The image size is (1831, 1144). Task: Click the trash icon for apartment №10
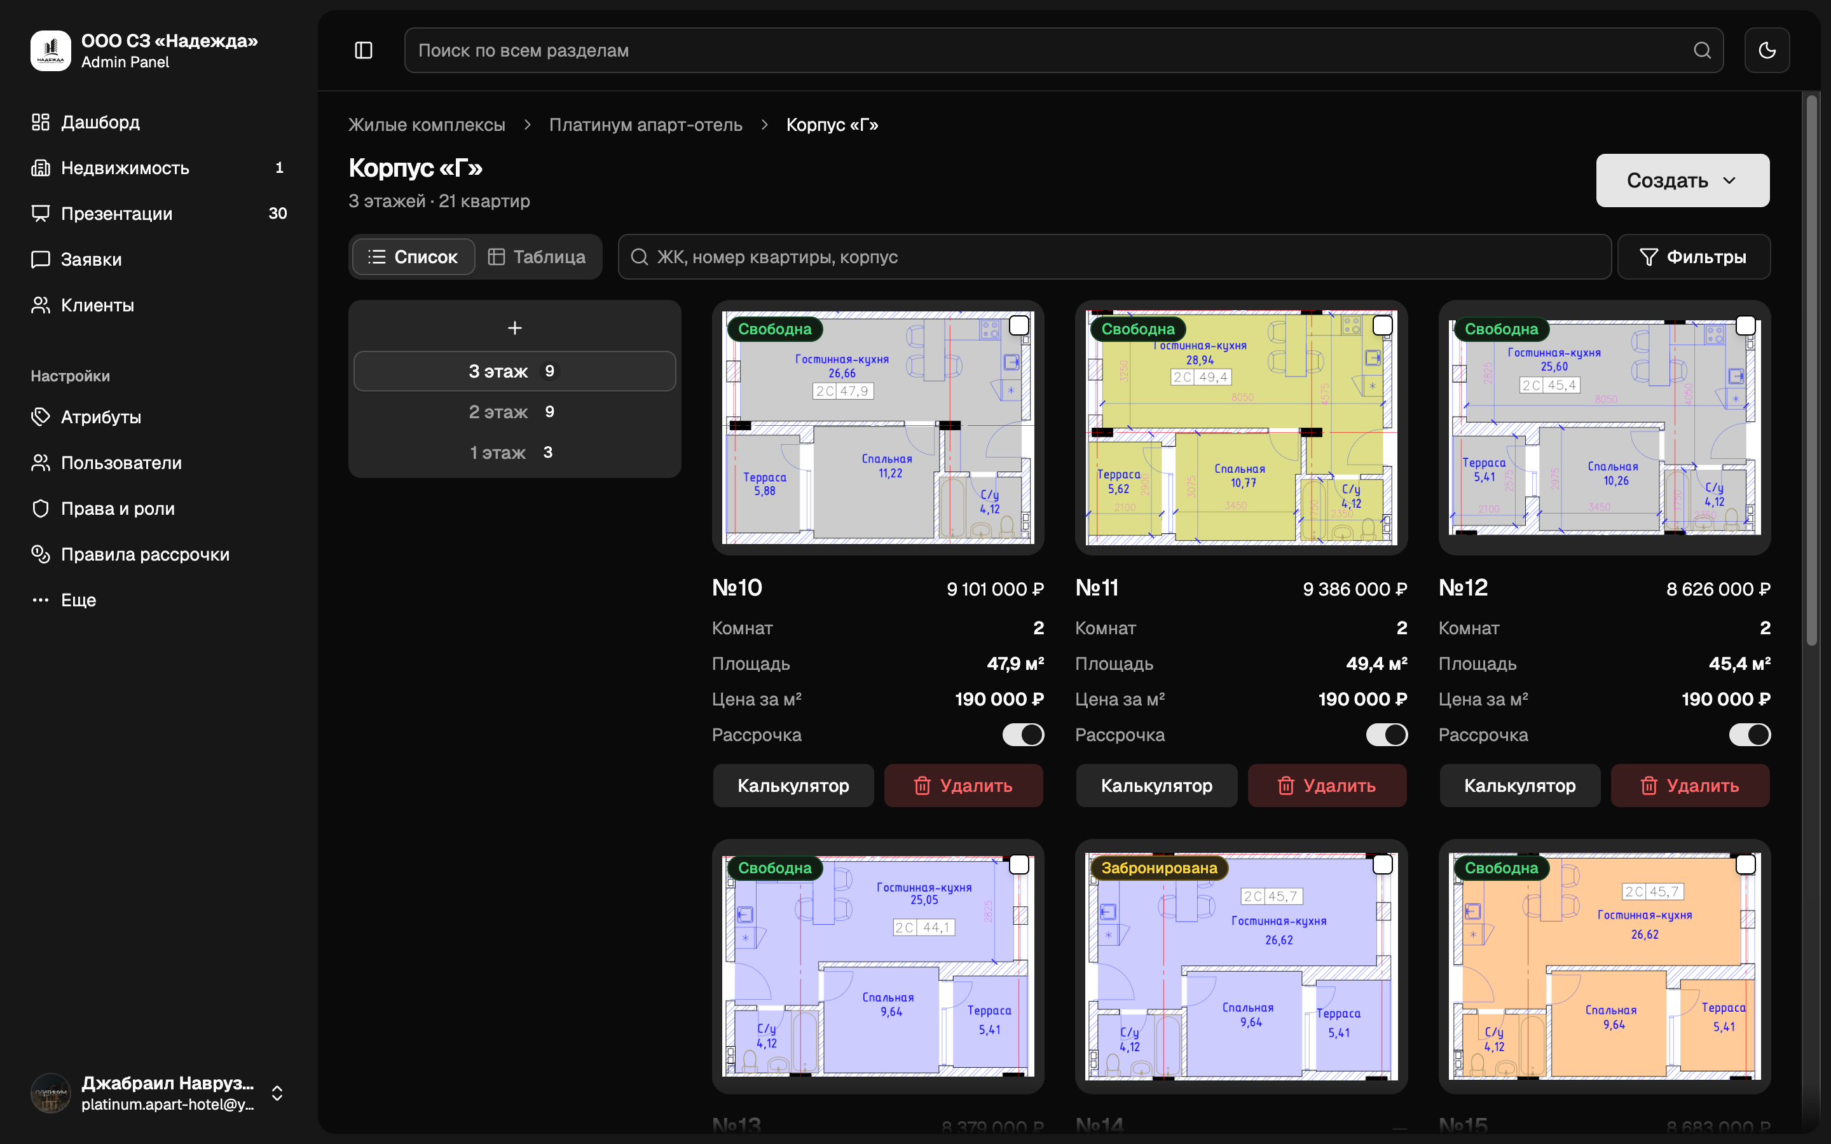tap(922, 786)
